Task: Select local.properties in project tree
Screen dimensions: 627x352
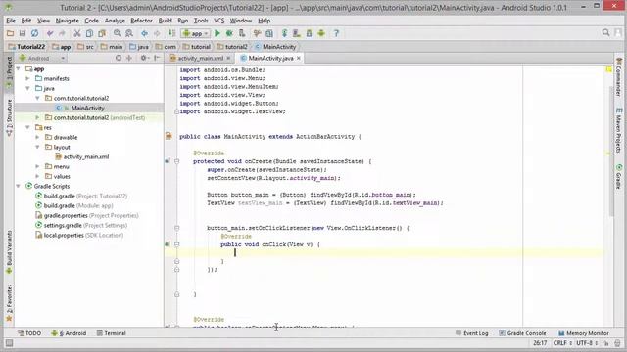Action: [x=79, y=235]
